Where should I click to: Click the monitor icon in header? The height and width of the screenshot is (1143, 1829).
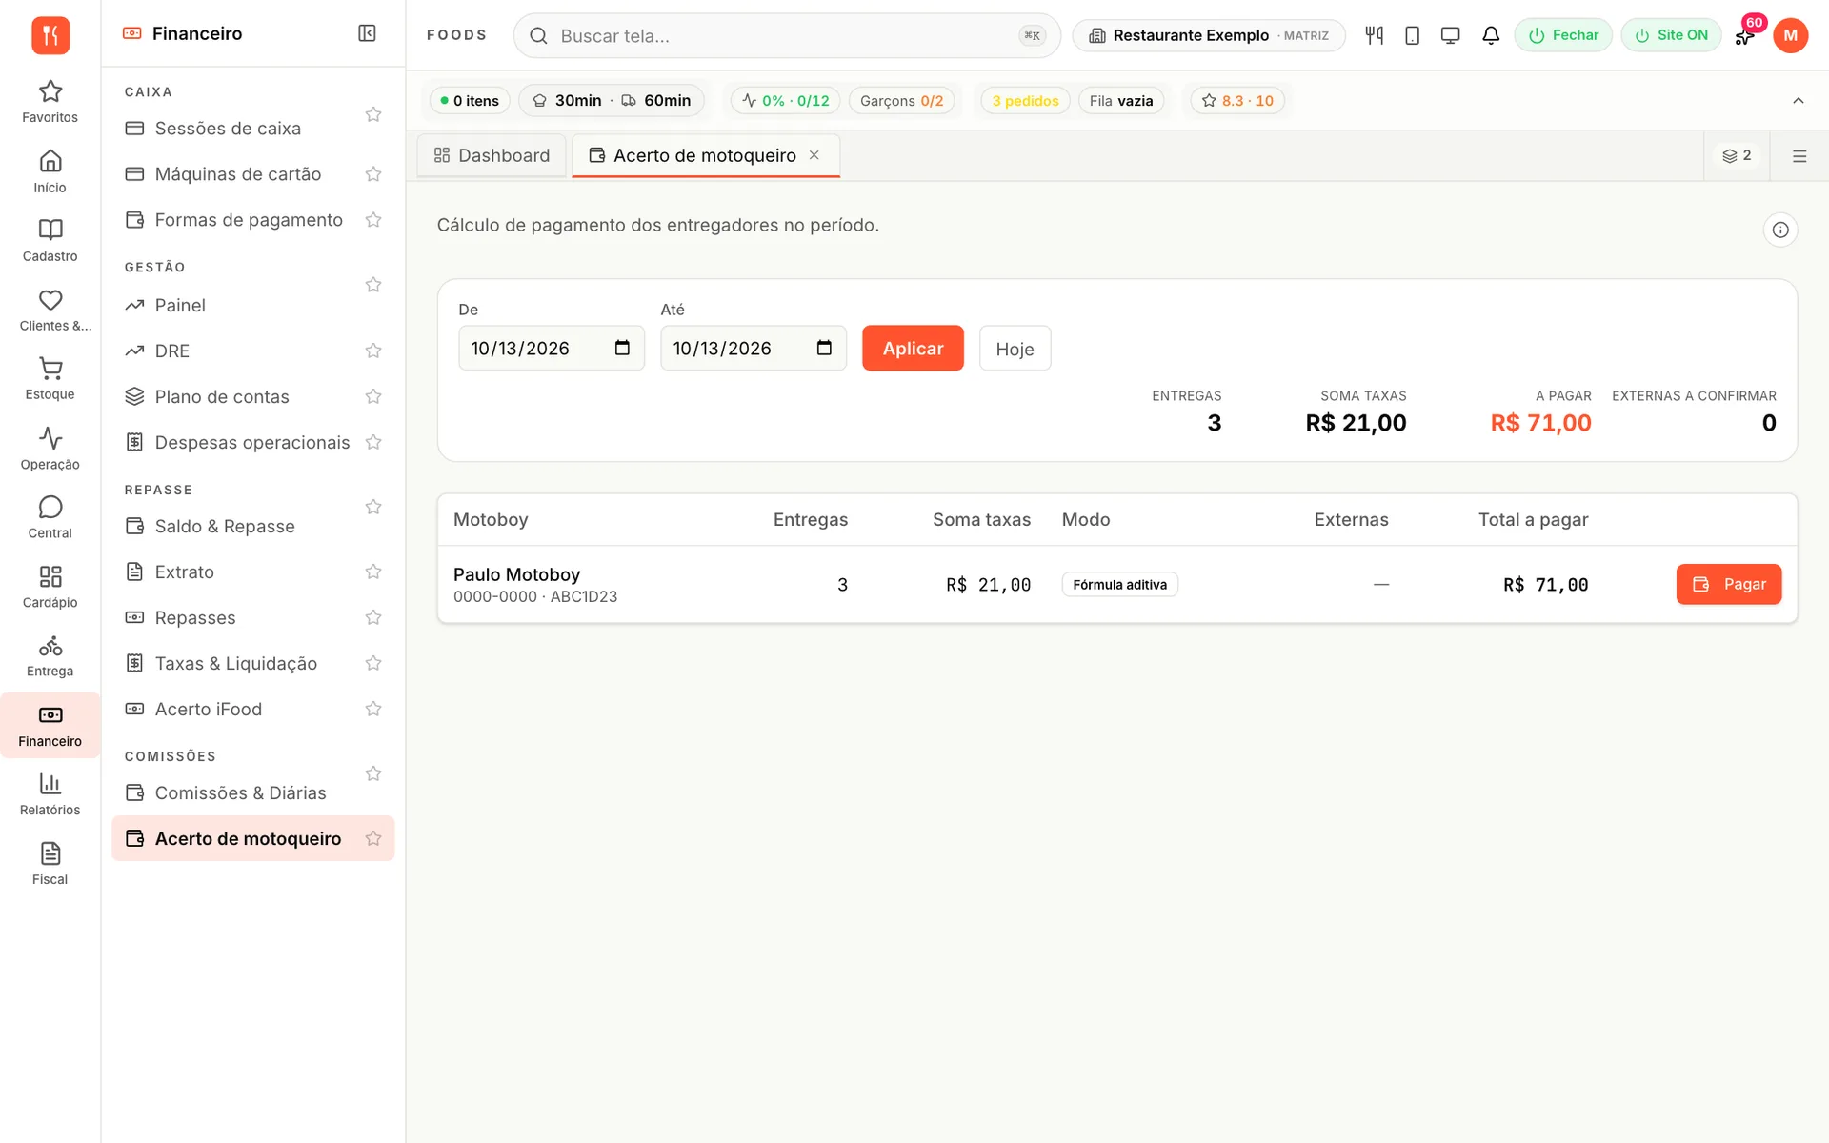click(1450, 35)
